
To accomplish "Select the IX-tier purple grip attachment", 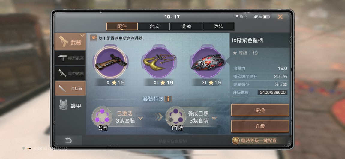I will [x=112, y=62].
